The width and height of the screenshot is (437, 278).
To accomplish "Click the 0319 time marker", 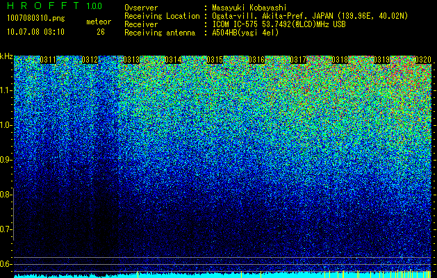I will [381, 60].
